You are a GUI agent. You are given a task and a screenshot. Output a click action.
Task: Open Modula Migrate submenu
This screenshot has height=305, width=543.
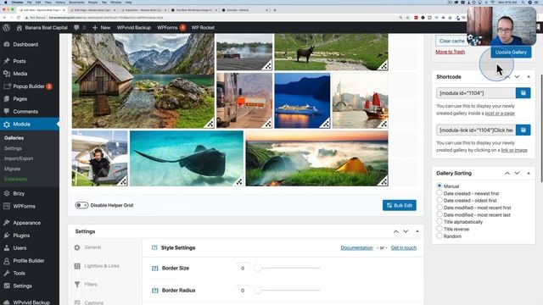point(13,169)
